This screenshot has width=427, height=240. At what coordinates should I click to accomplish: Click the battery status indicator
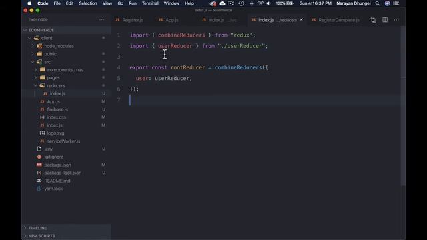click(x=285, y=3)
